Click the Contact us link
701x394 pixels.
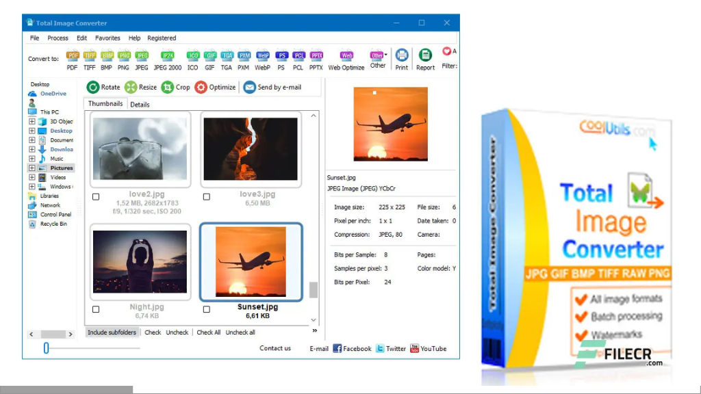[275, 348]
